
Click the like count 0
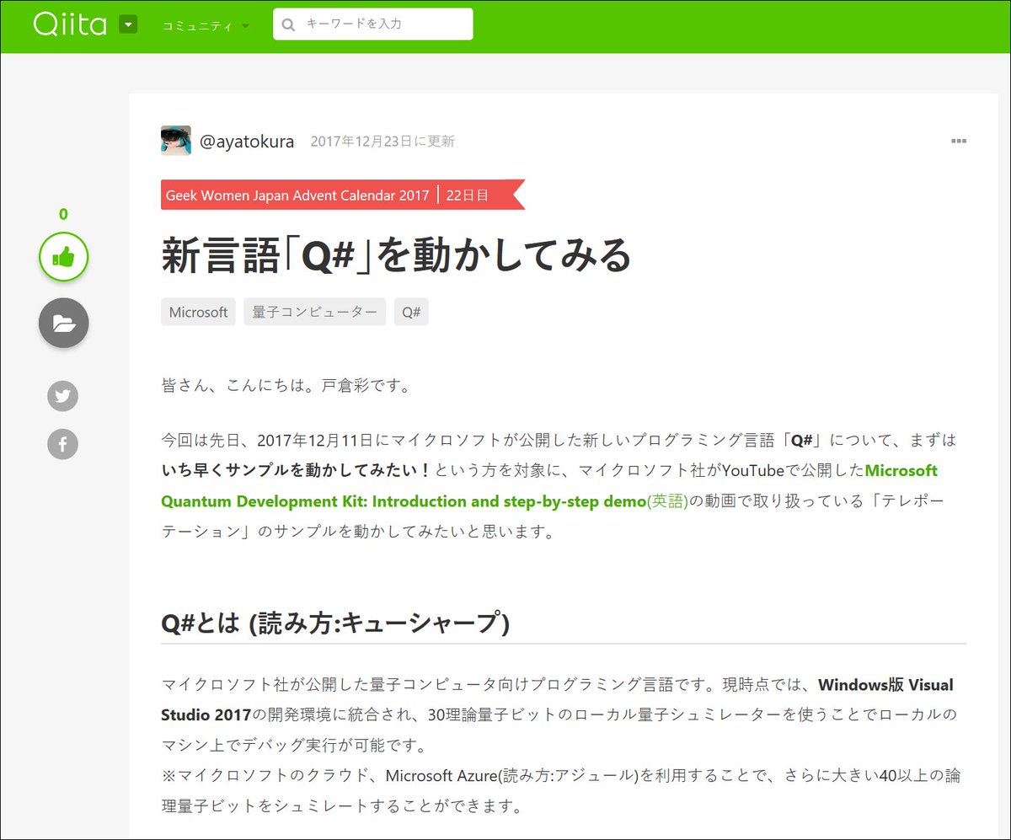63,214
